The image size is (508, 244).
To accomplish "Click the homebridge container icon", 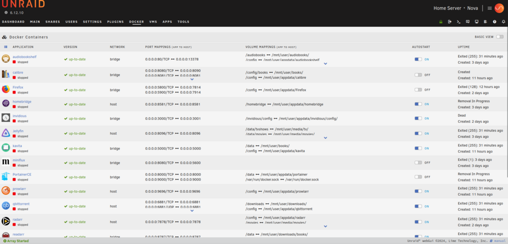I will pos(6,104).
